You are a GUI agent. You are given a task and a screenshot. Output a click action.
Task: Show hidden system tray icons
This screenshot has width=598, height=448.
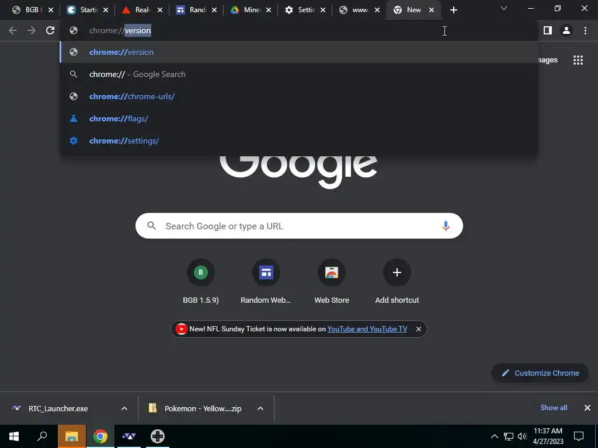pos(494,436)
